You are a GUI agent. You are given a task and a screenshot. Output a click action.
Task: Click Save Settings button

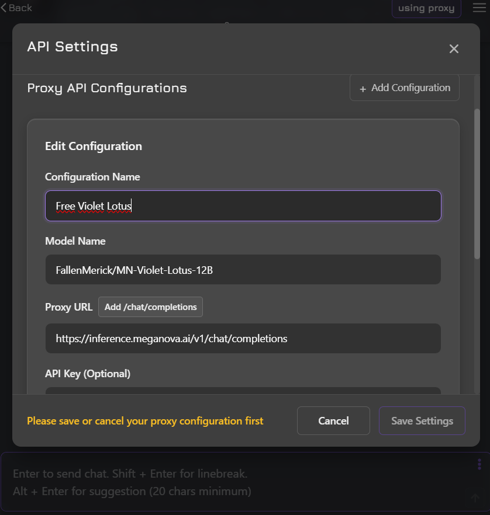(x=422, y=420)
